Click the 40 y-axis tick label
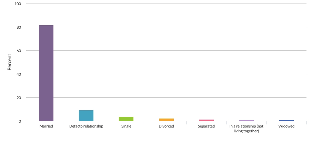The width and height of the screenshot is (312, 141). pos(19,74)
